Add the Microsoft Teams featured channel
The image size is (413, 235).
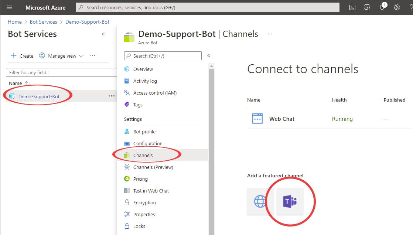[290, 202]
